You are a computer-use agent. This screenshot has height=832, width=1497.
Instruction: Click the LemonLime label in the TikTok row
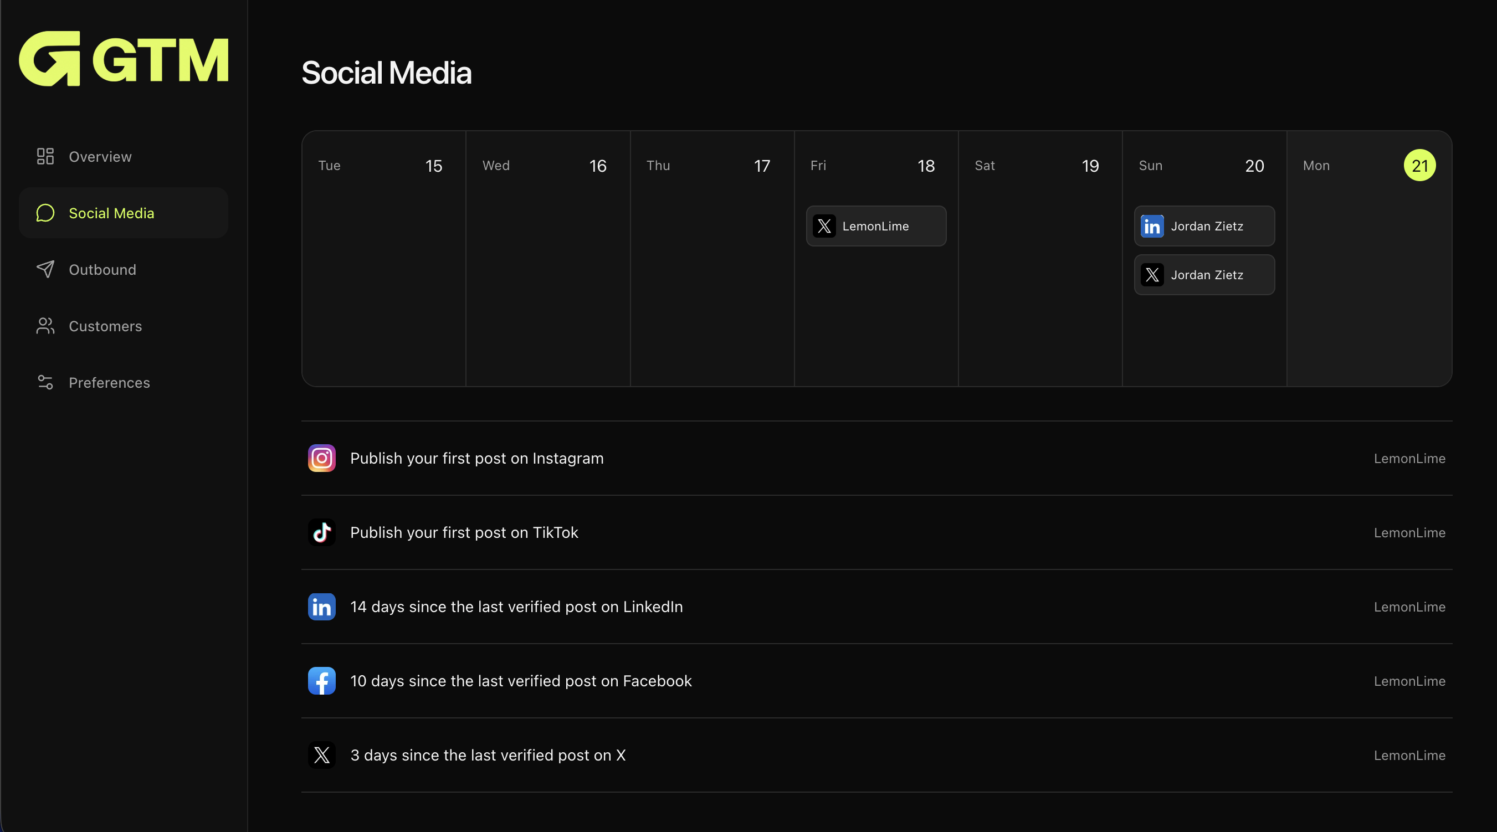(x=1409, y=533)
